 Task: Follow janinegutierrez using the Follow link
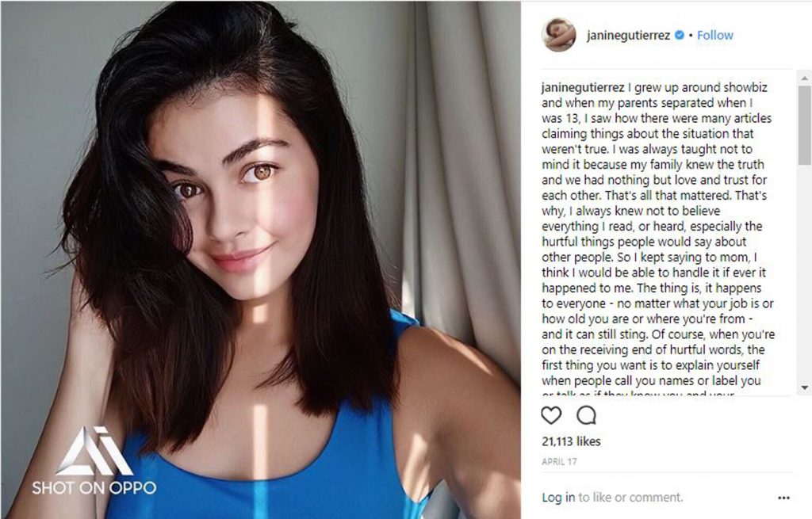[x=714, y=35]
